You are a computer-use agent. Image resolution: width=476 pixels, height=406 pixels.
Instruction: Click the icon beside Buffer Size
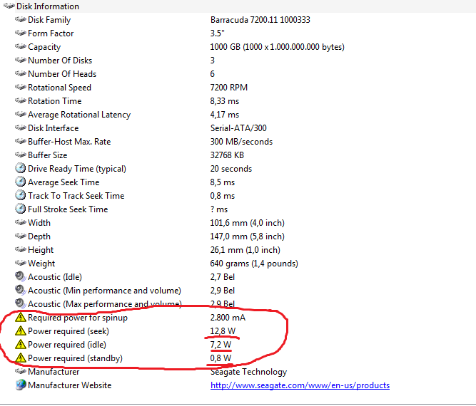[x=21, y=155]
